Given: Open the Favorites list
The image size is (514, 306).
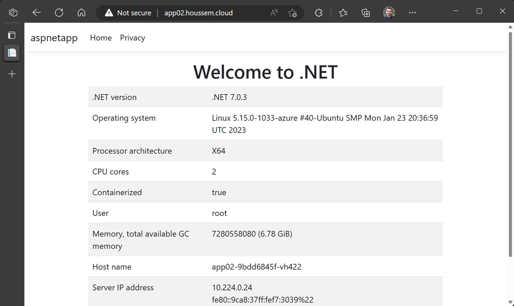Looking at the screenshot, I should pyautogui.click(x=343, y=13).
